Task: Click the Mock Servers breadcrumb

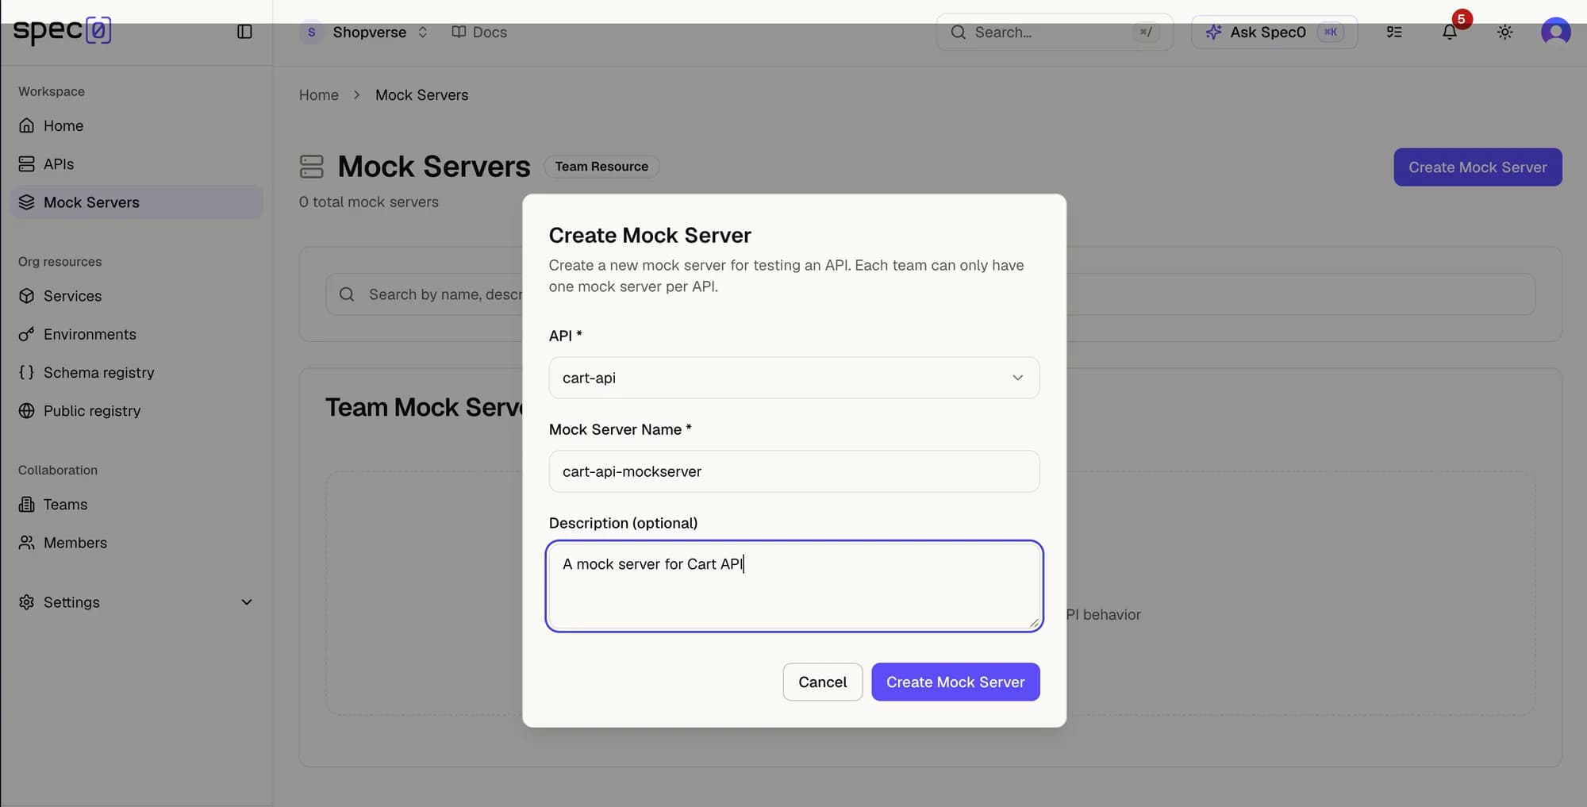Action: click(422, 95)
